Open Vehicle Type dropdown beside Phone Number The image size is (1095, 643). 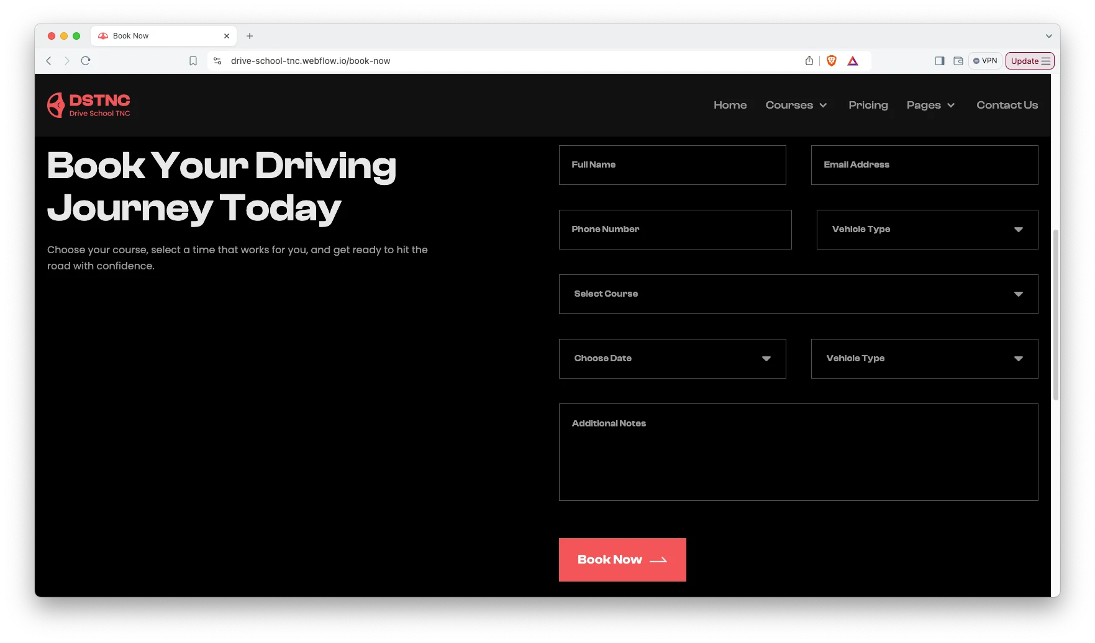point(927,230)
